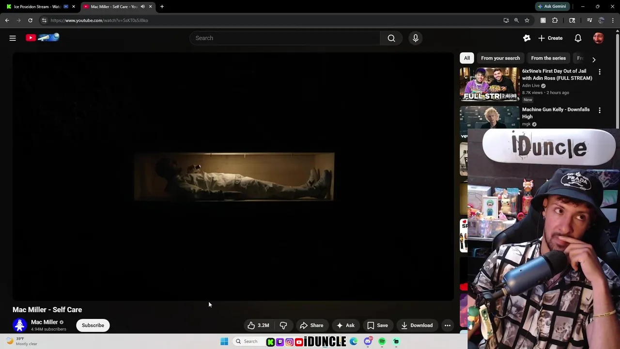Open Discord from the taskbar
This screenshot has height=349, width=620.
tap(368, 342)
